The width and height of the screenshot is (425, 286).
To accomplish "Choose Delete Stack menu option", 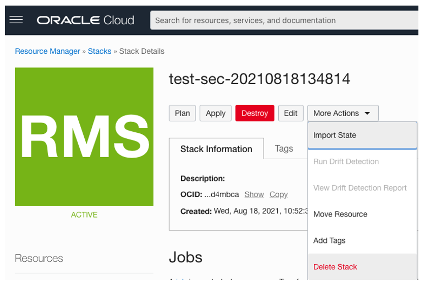I will coord(335,267).
